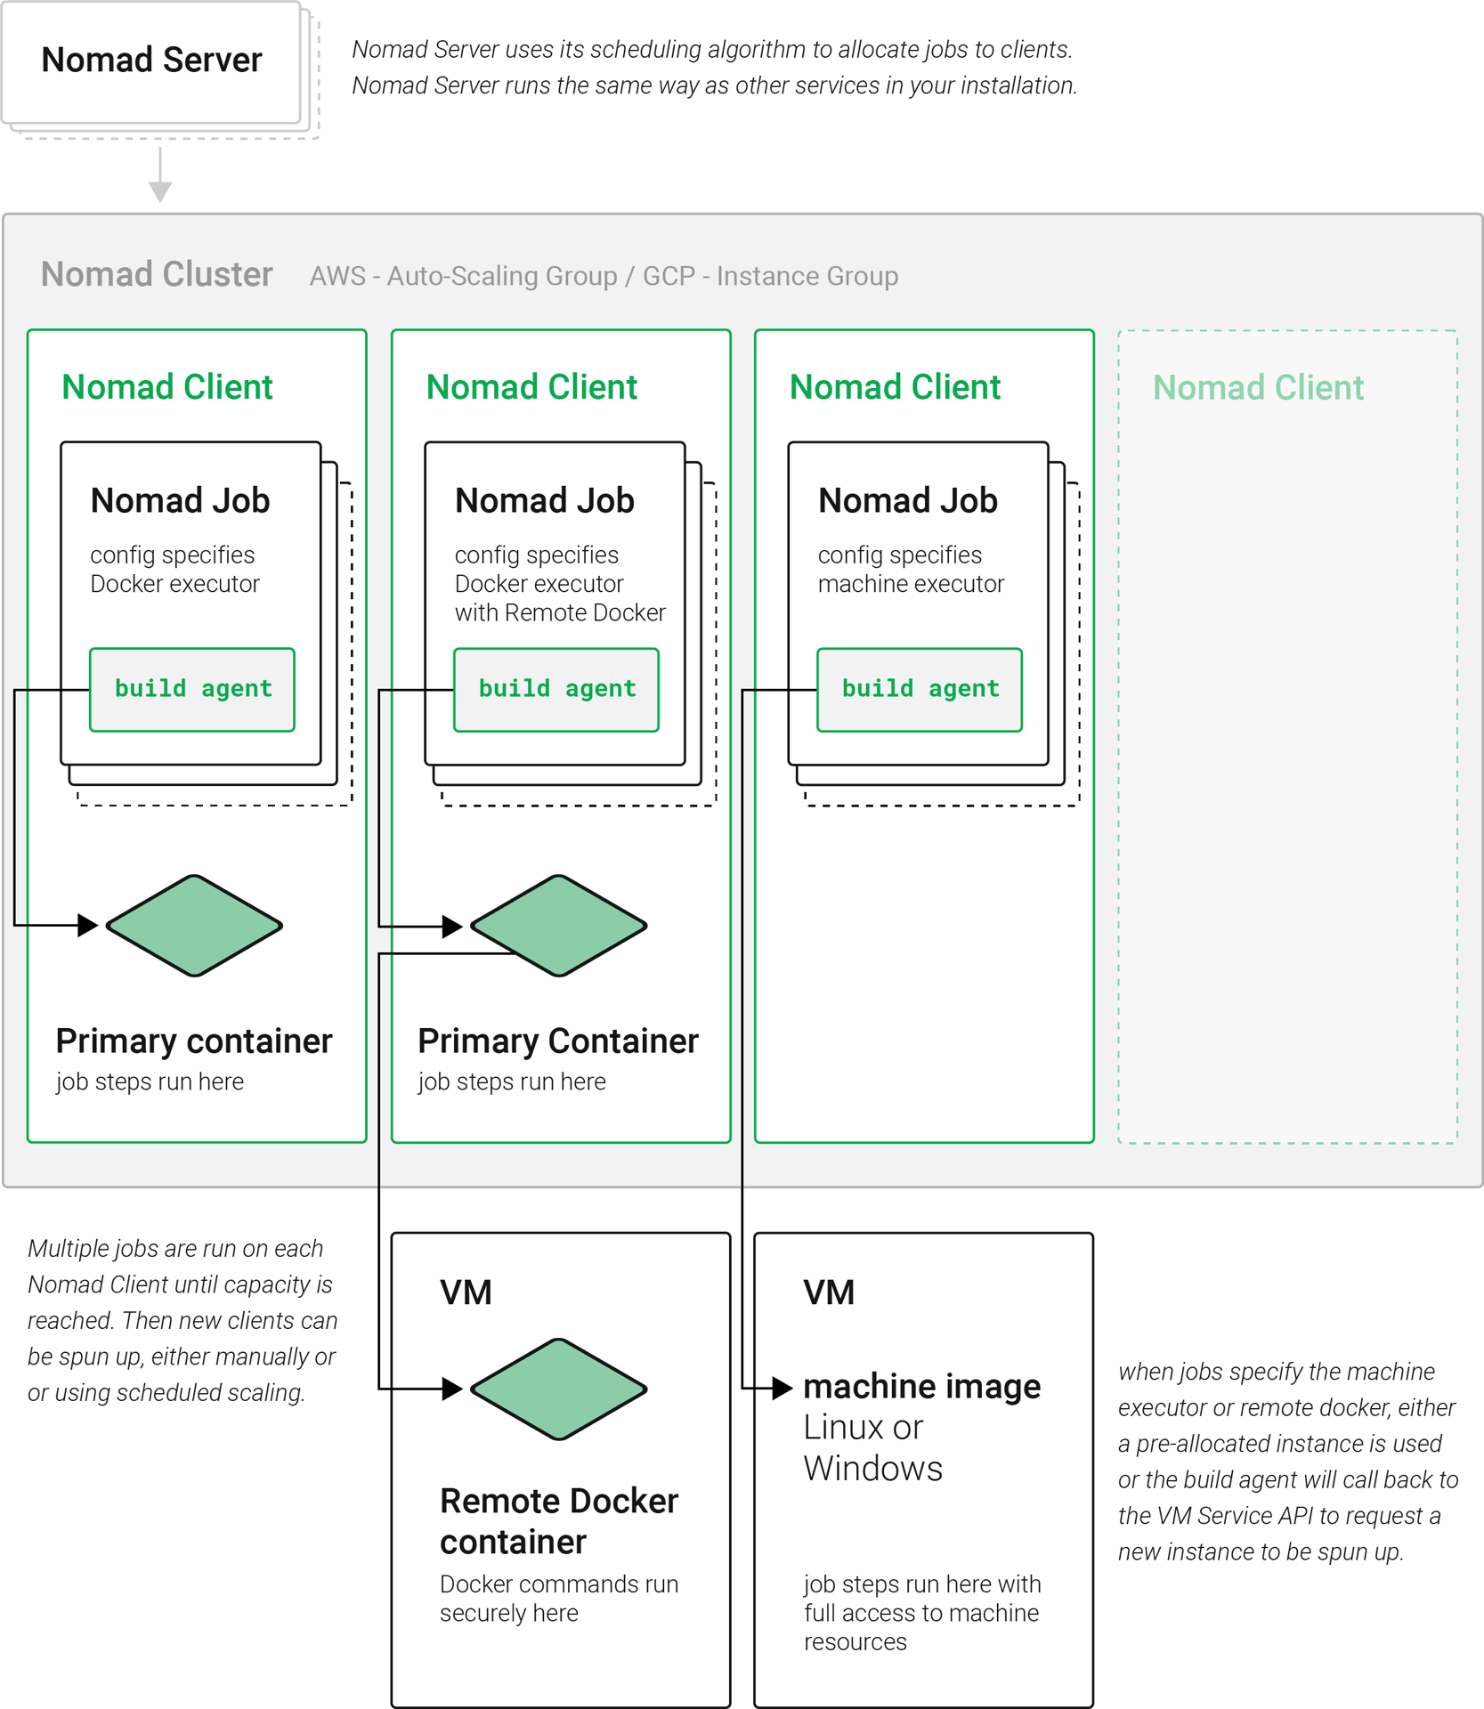1484x1709 pixels.
Task: Click 'Remote Docker container' heading
Action: point(559,1521)
